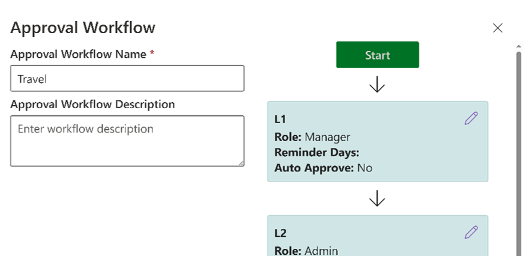Click the Approval Workflow Name label
523x256 pixels.
pos(78,54)
